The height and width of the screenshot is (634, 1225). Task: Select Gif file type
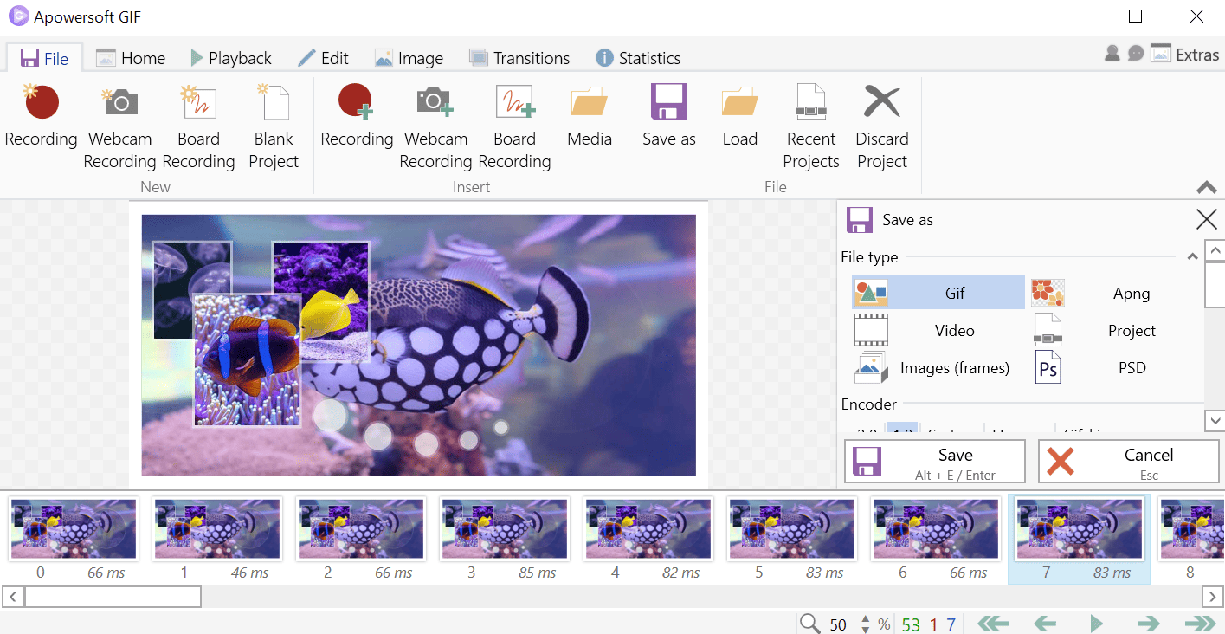[x=938, y=294]
